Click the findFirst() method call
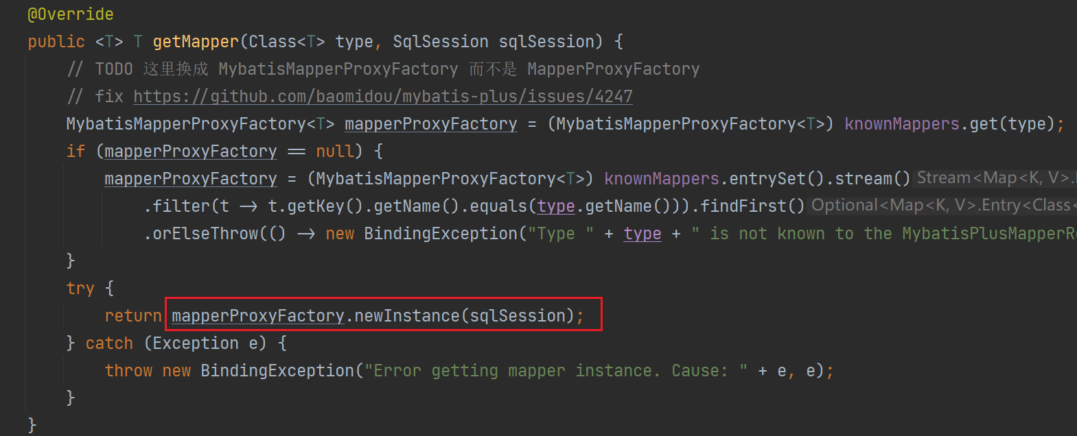Viewport: 1077px width, 436px height. click(x=752, y=206)
